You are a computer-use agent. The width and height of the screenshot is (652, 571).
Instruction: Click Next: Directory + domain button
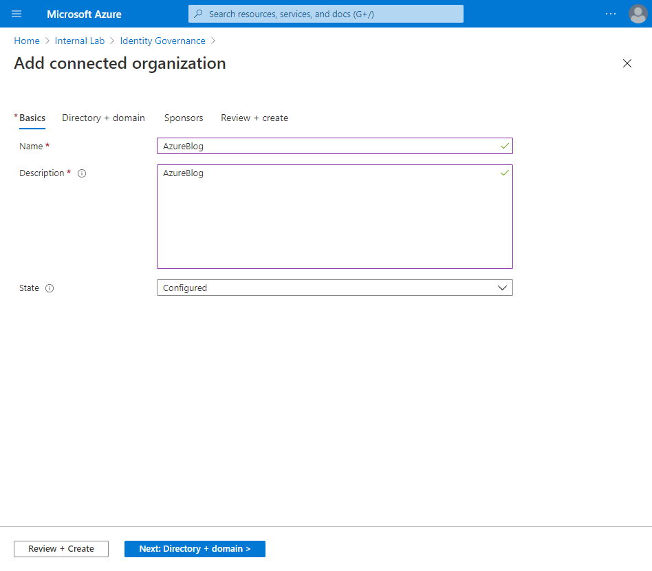point(195,548)
